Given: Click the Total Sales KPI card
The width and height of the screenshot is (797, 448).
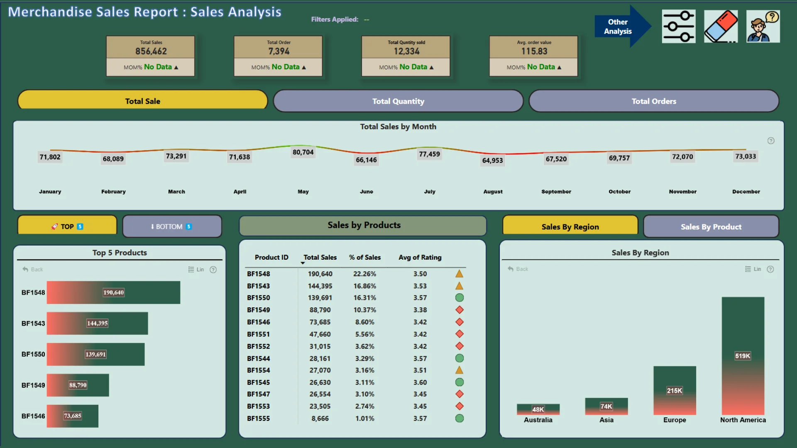Looking at the screenshot, I should coord(151,56).
